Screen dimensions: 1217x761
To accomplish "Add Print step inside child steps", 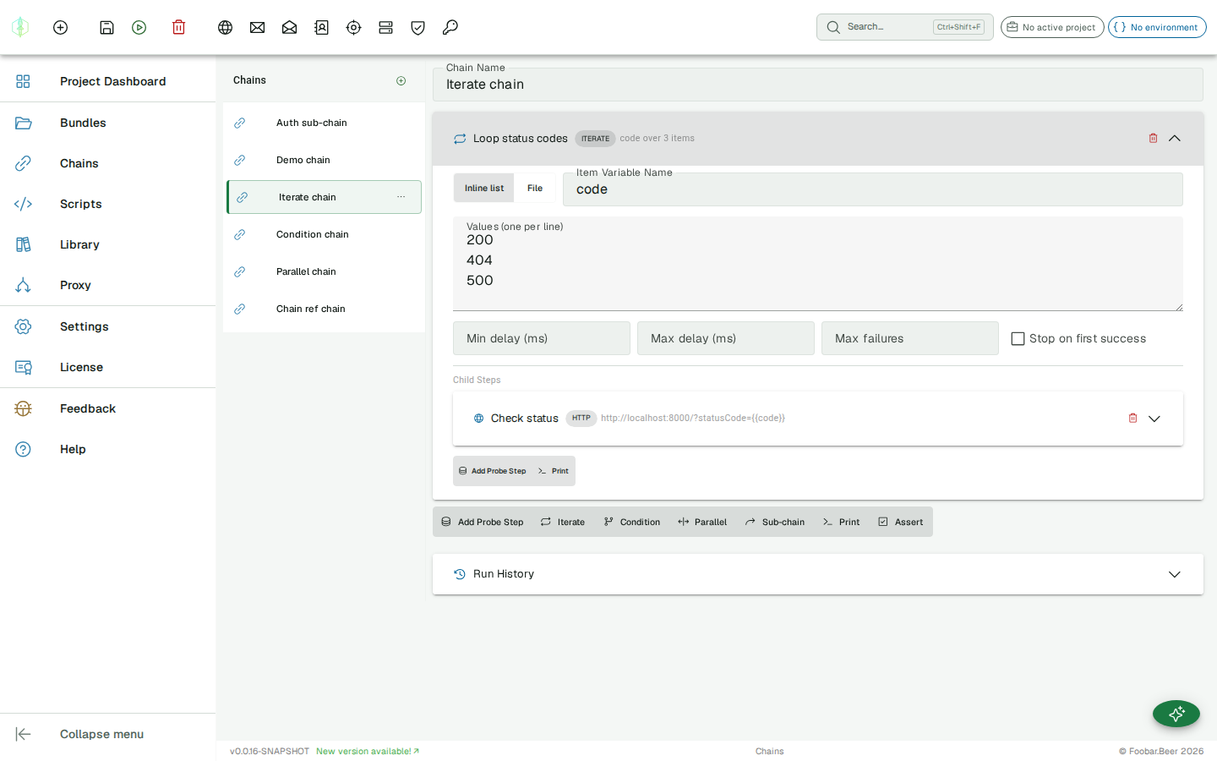I will 554,471.
